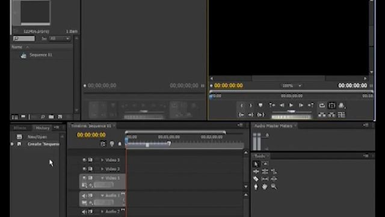Sort by the Name column header

click(17, 47)
